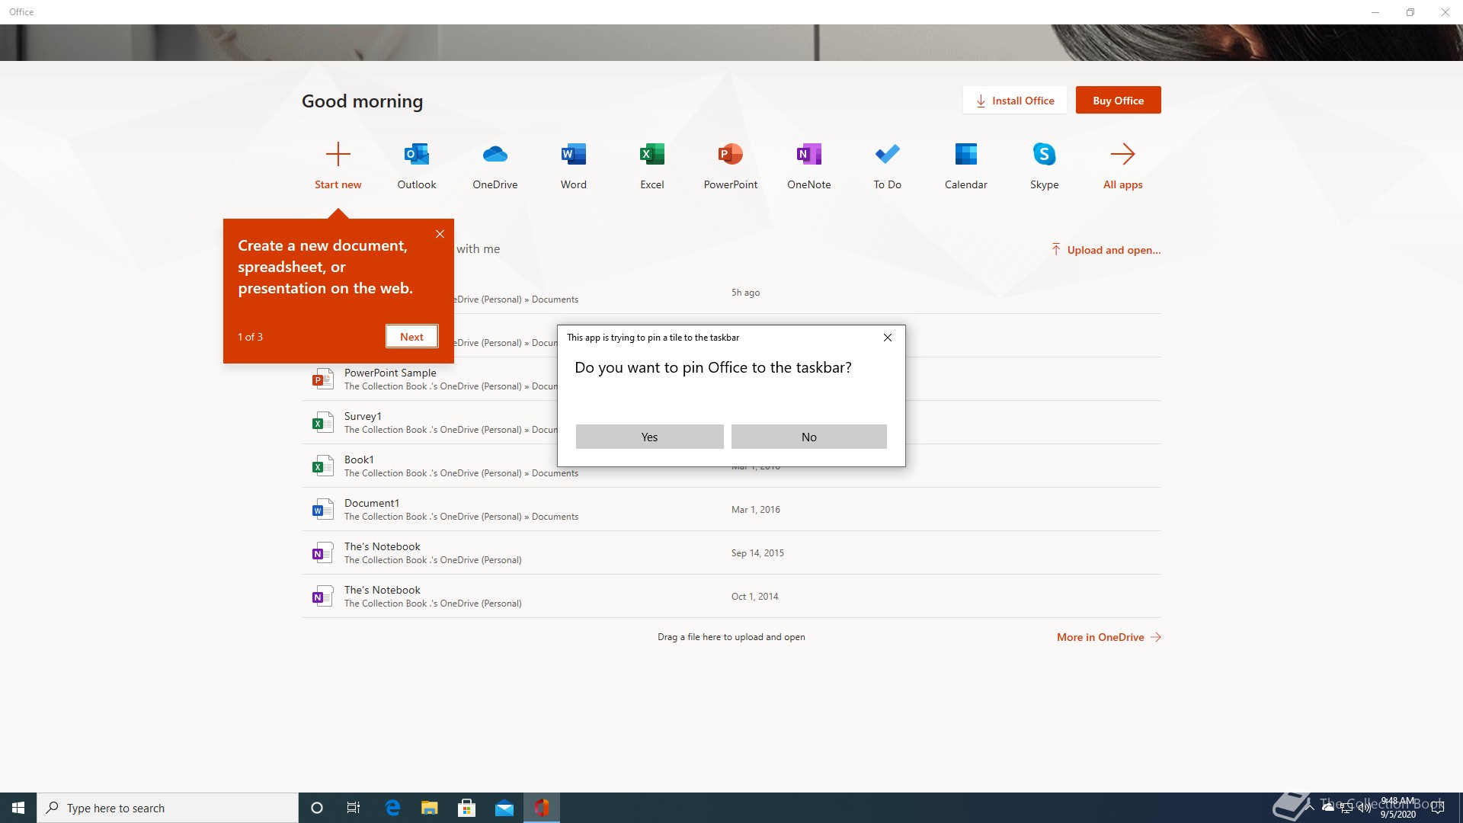Click No in the pin dialog
This screenshot has height=823, width=1463.
point(809,437)
